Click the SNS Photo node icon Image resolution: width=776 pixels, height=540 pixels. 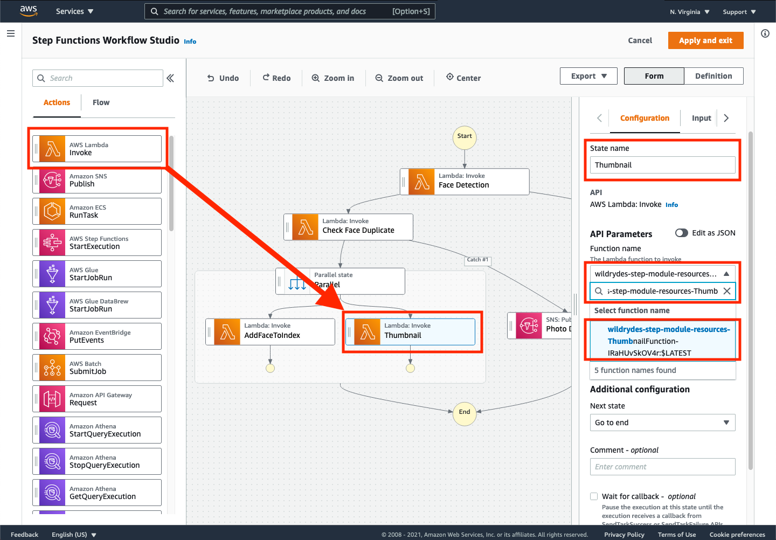coord(529,326)
